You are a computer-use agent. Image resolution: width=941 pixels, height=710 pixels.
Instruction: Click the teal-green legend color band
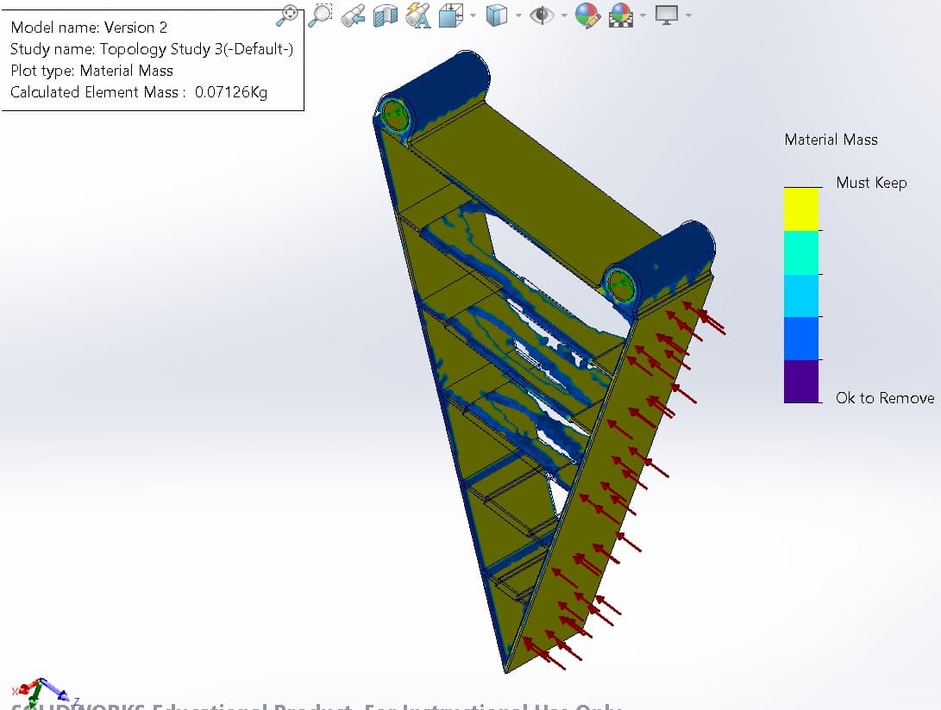pos(801,252)
